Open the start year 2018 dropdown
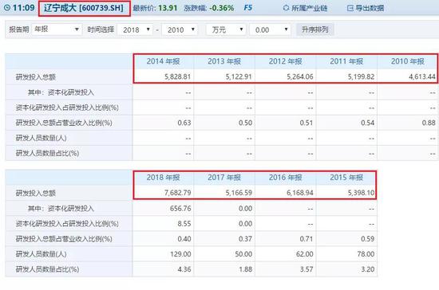 pos(136,29)
